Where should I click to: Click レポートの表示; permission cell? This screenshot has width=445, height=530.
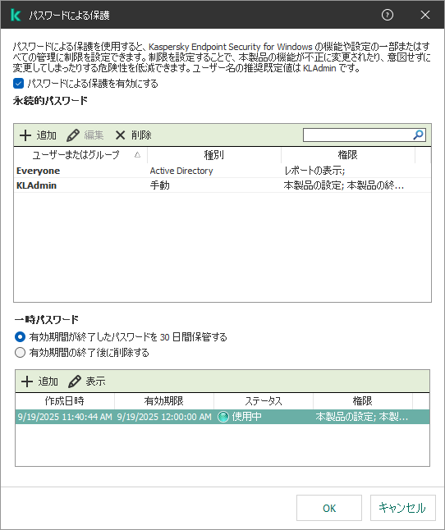314,171
